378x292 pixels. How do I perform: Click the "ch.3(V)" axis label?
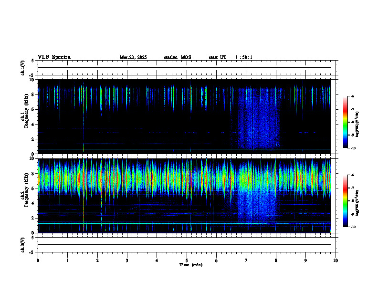(x=22, y=245)
